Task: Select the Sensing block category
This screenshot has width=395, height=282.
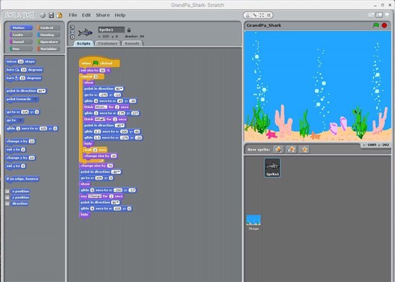Action: point(48,34)
